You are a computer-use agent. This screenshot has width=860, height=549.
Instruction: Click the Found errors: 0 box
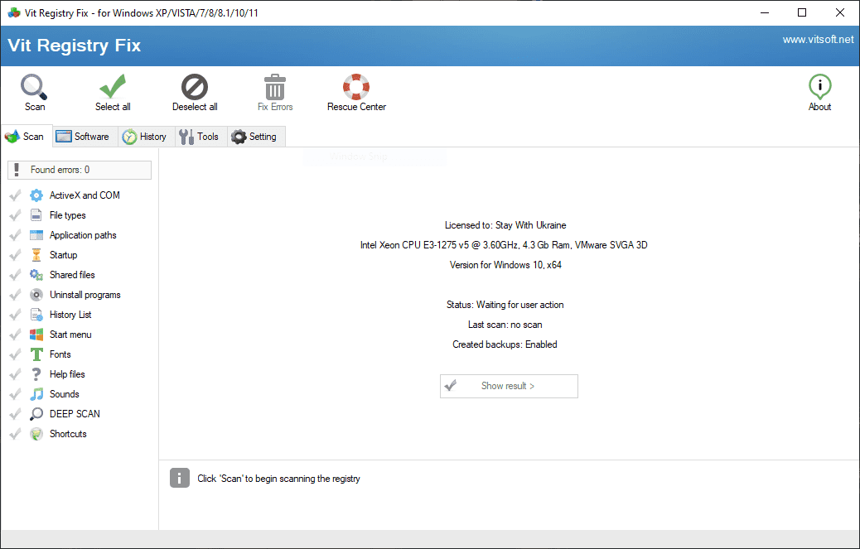click(80, 170)
